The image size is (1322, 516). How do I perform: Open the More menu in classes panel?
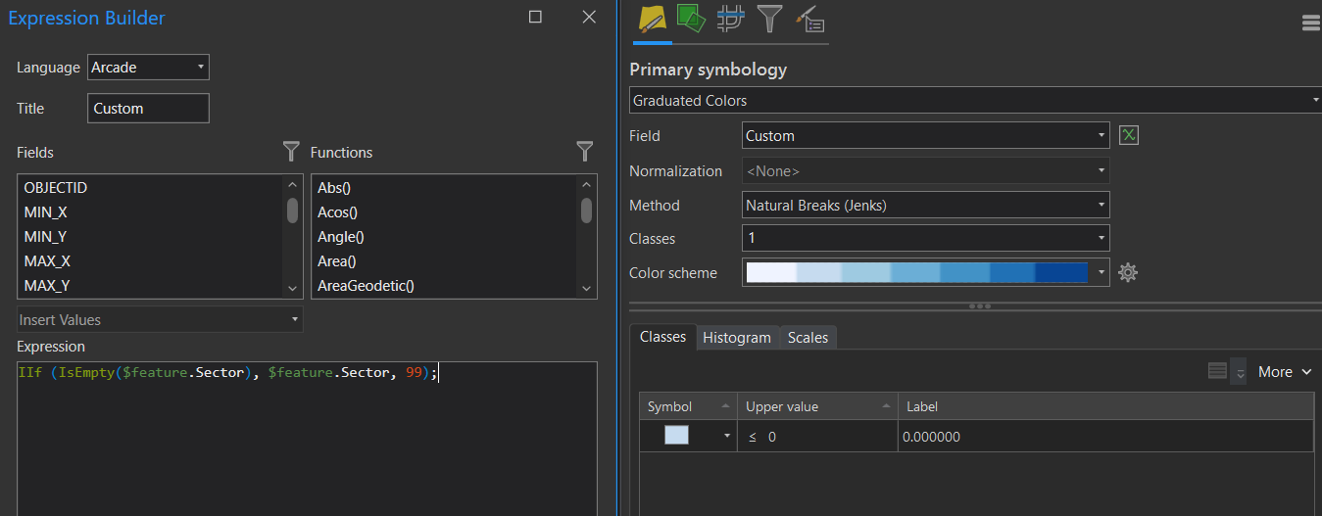tap(1285, 371)
